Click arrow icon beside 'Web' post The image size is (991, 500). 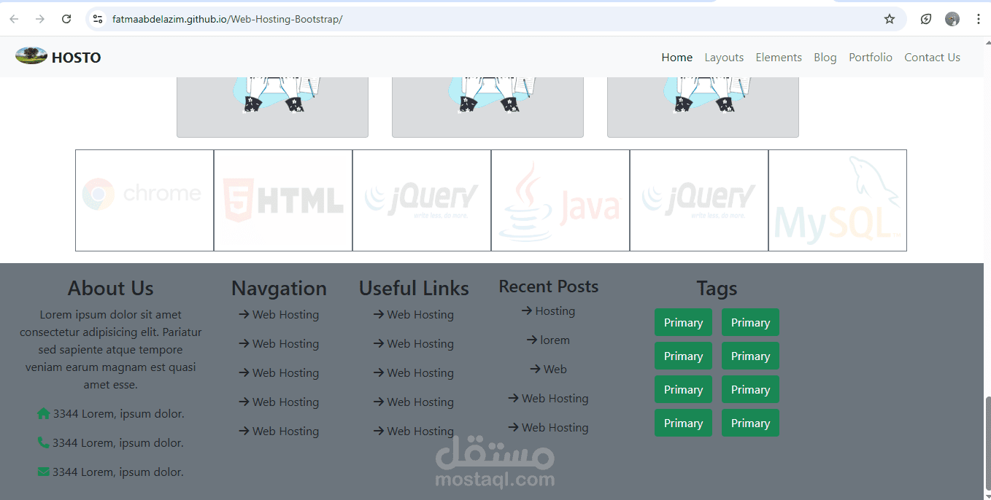536,369
